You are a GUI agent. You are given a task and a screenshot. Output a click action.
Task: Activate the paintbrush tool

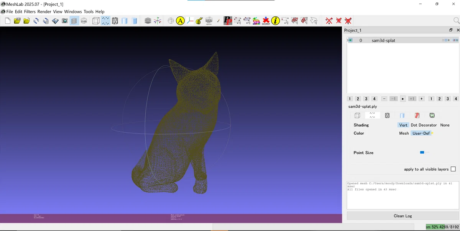click(219, 21)
